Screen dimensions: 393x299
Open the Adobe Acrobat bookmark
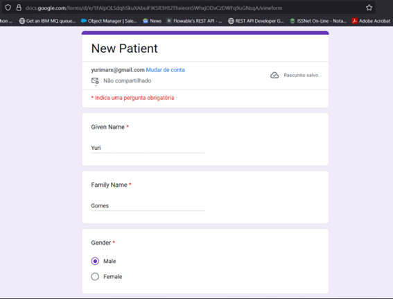[372, 21]
